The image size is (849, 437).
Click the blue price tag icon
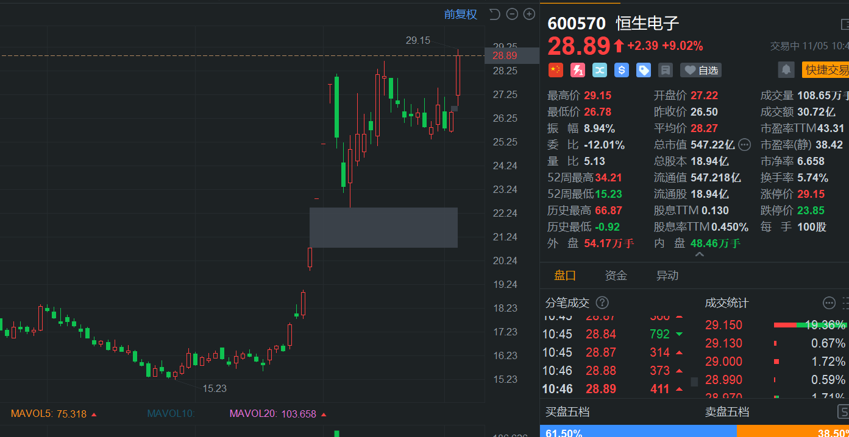644,70
